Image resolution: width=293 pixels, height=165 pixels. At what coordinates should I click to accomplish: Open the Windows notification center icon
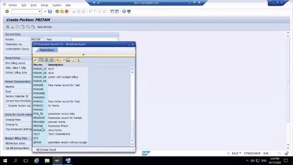tap(286, 160)
